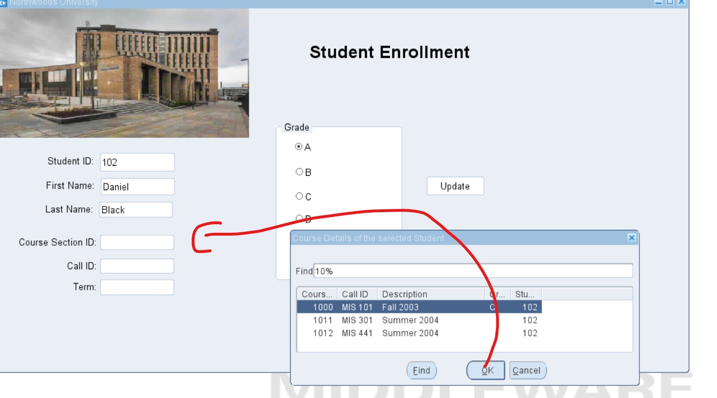This screenshot has width=717, height=398.
Task: Cancel the course selection dialog
Action: pyautogui.click(x=528, y=370)
